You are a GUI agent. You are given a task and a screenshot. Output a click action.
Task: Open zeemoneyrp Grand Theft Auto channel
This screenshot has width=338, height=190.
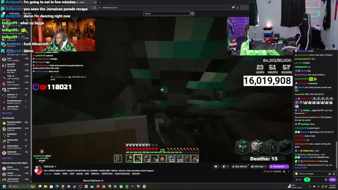16,147
